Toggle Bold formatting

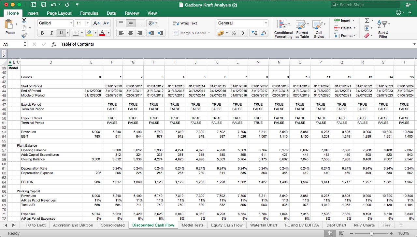point(42,33)
